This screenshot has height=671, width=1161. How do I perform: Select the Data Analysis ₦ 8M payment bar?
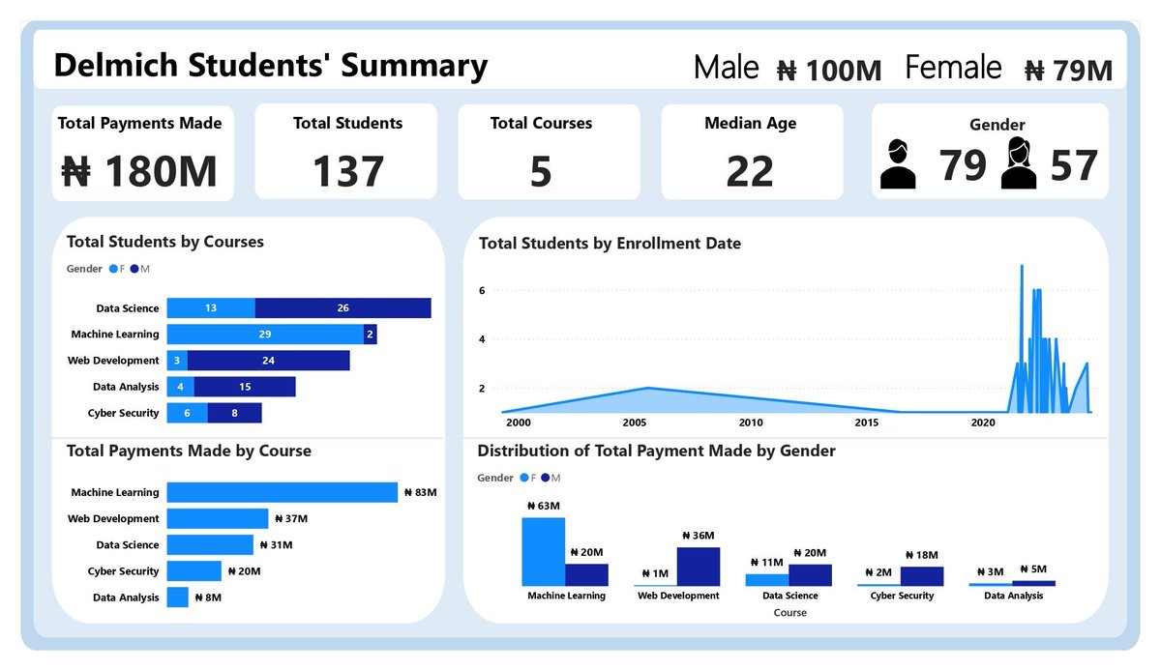[178, 598]
